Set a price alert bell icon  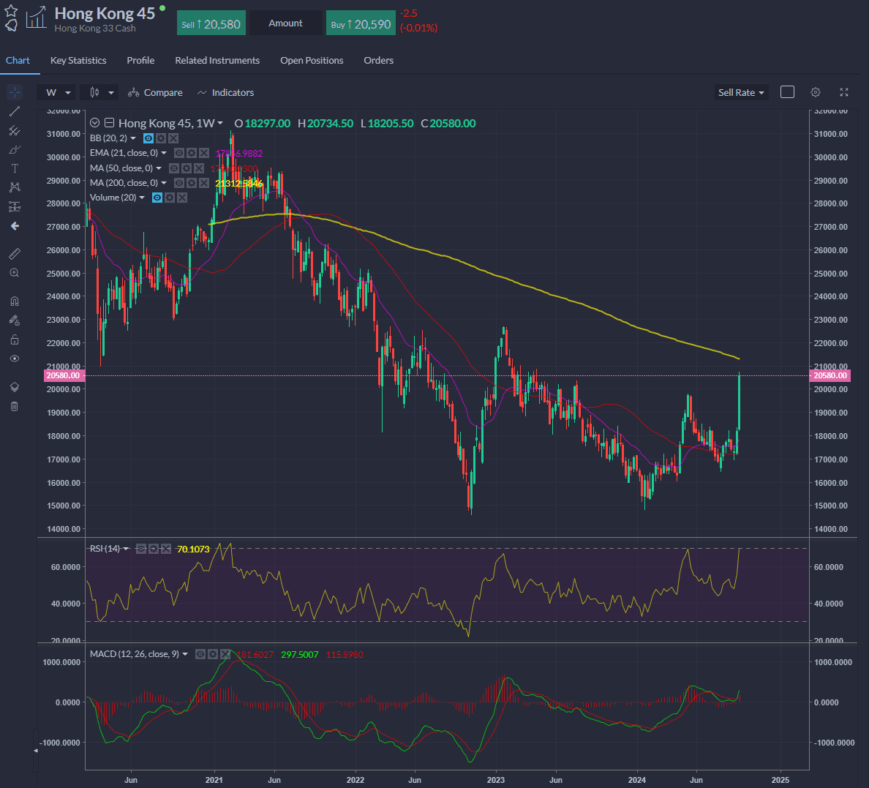click(x=11, y=24)
